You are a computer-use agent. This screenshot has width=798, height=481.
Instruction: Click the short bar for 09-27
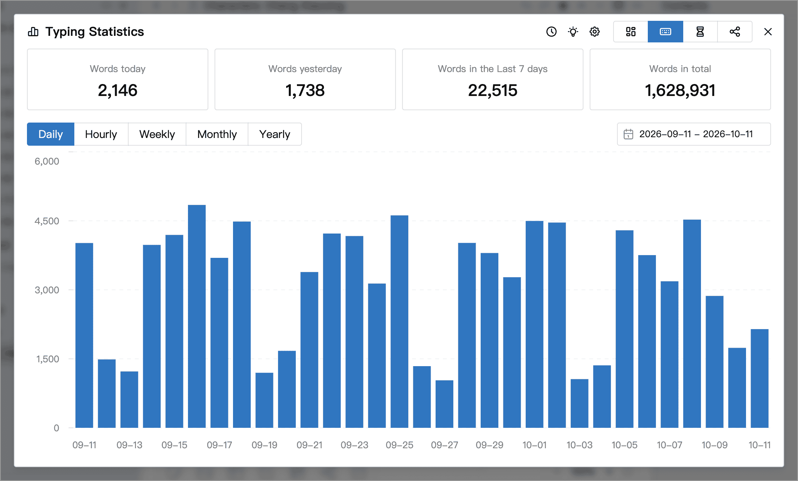(444, 404)
